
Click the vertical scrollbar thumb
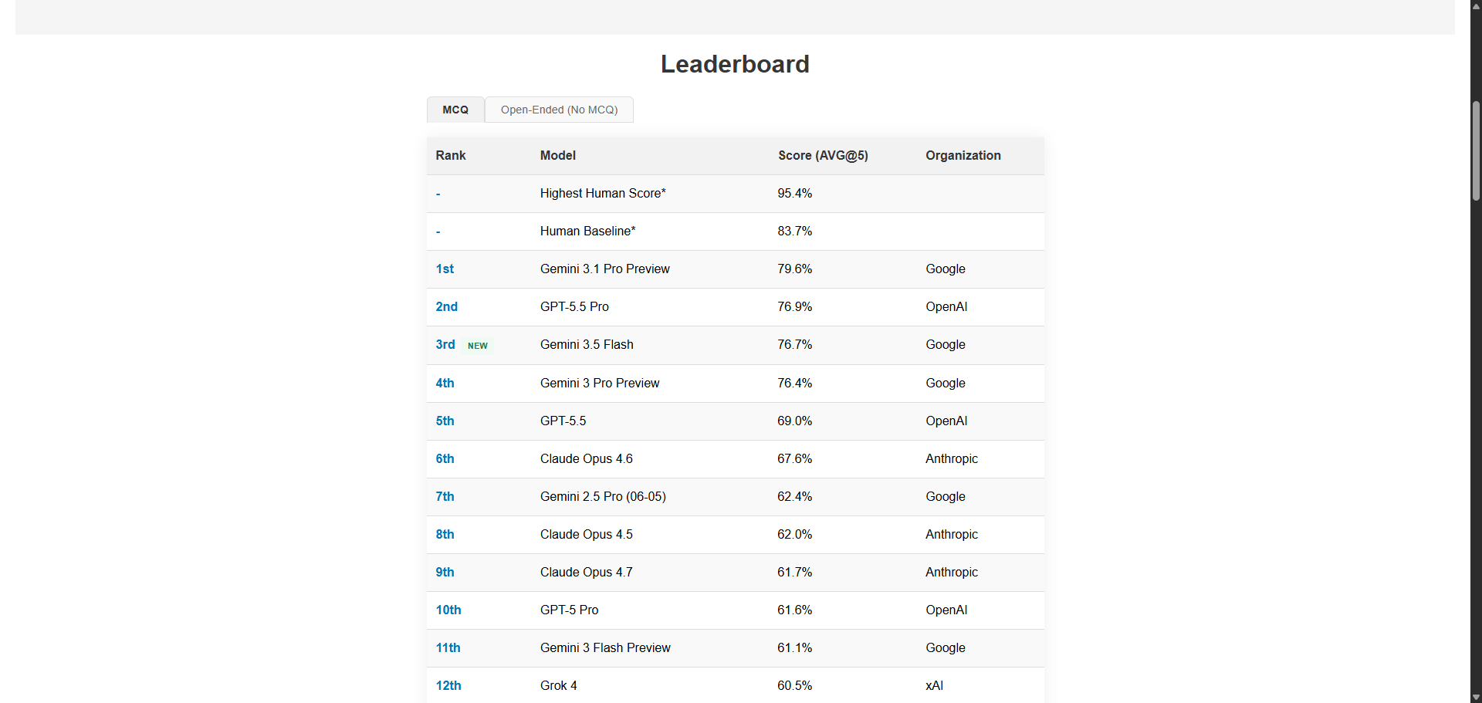pyautogui.click(x=1476, y=150)
